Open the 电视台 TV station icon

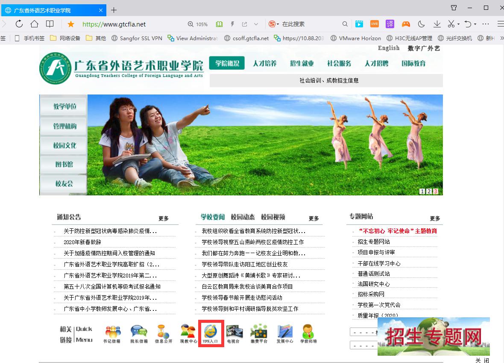[x=234, y=333]
